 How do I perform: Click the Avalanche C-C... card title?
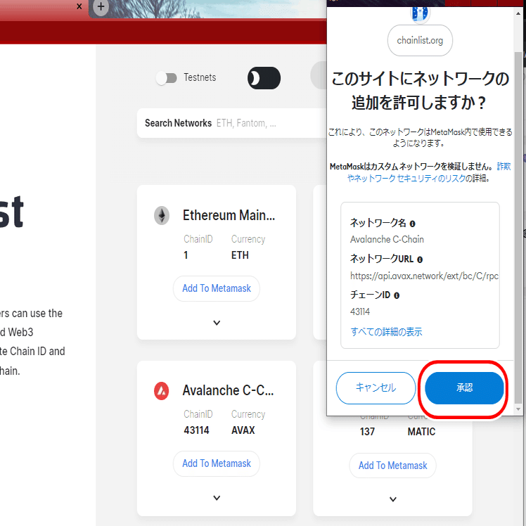[228, 391]
